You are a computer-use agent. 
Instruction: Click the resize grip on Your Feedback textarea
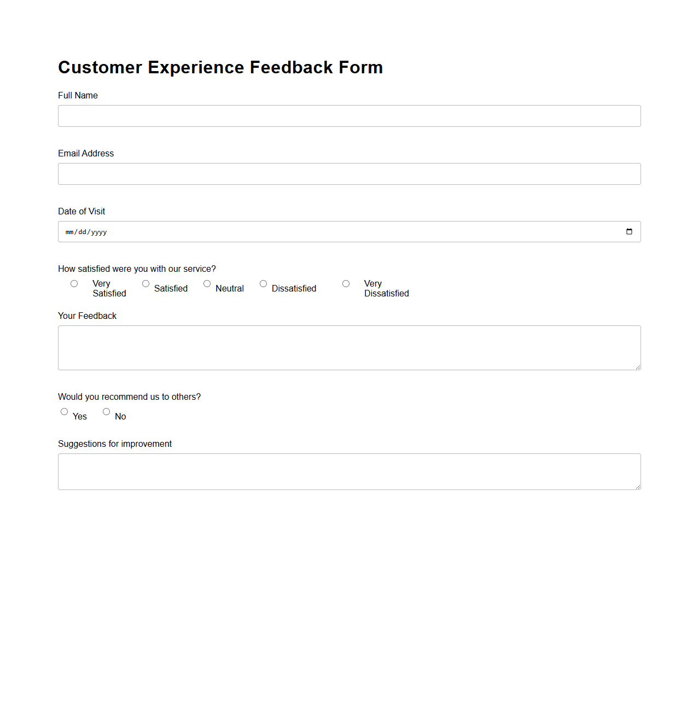pos(637,368)
